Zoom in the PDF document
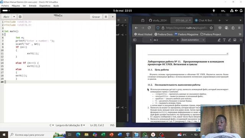 pyautogui.click(x=178, y=40)
